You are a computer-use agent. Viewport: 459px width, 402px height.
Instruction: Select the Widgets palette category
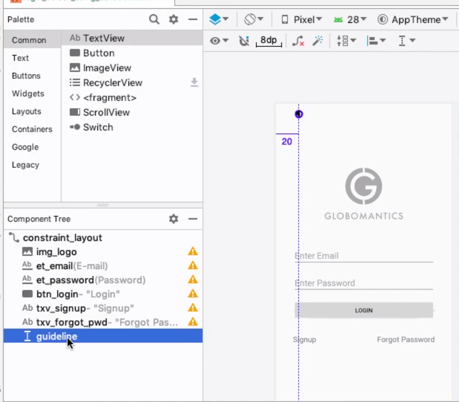click(32, 93)
